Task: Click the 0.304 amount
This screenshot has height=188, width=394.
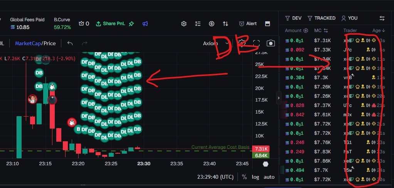Action: (297, 78)
